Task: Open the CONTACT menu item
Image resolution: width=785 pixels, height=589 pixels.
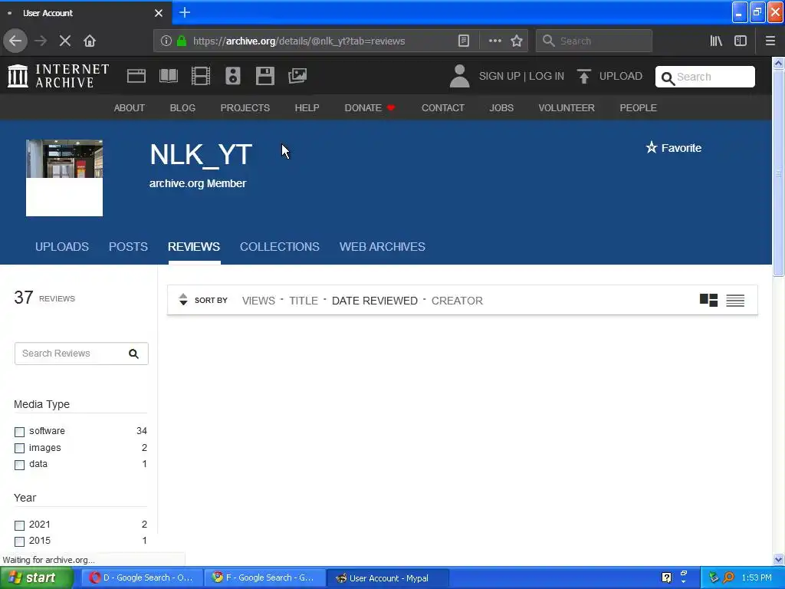Action: tap(442, 107)
